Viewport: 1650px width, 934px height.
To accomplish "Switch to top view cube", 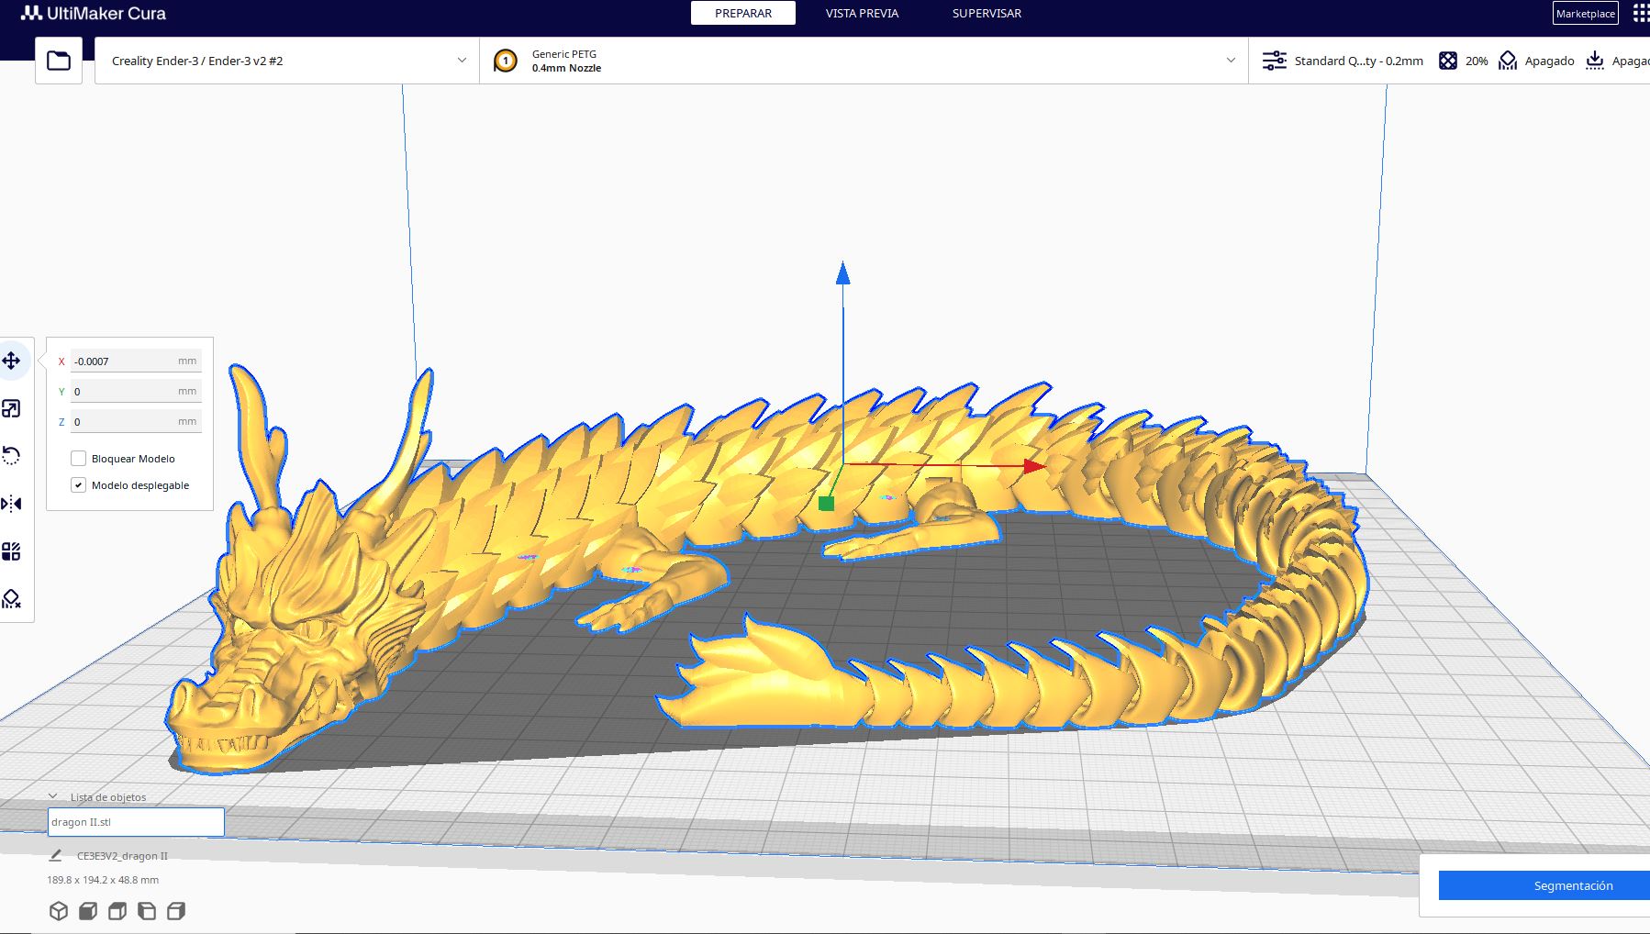I will [x=117, y=911].
